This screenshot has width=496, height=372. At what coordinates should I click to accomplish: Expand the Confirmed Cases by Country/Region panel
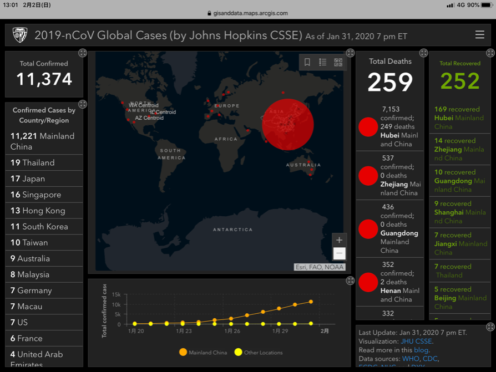coord(83,104)
